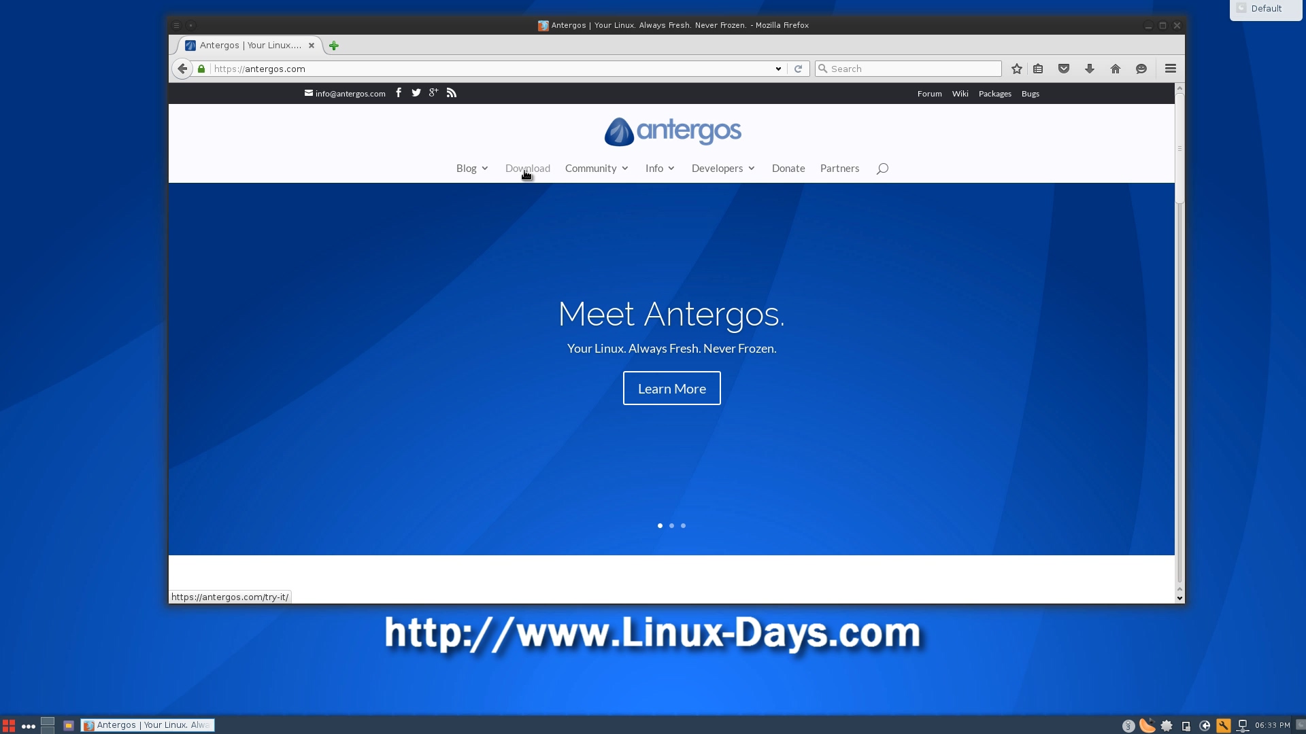
Task: Click the wrench settings tray icon
Action: pos(1224,726)
